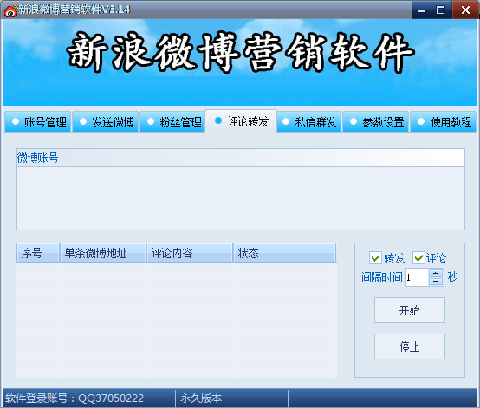
Task: Click the 间隔时间 seconds input field
Action: (x=417, y=277)
